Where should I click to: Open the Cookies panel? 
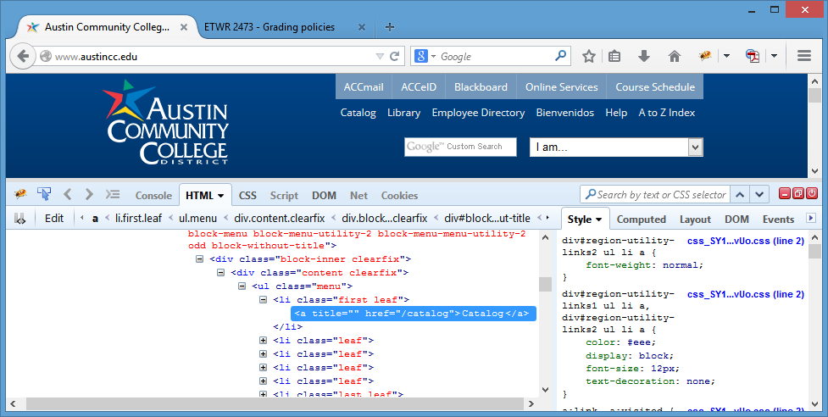(x=400, y=195)
